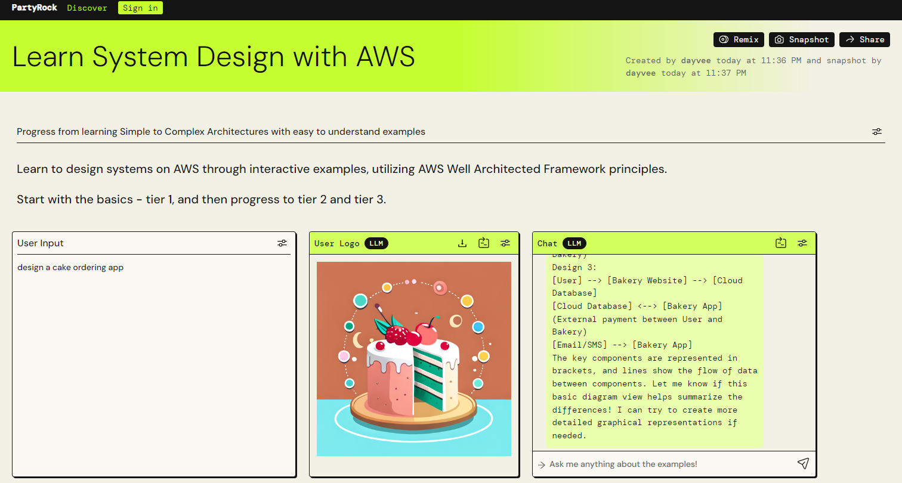Click the LLM badge on the Chat widget
Image resolution: width=902 pixels, height=483 pixels.
click(574, 243)
